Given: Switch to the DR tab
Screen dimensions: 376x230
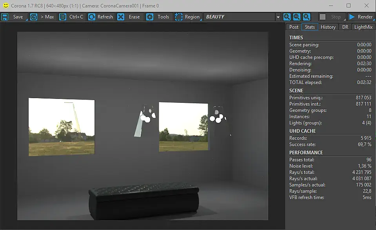Looking at the screenshot, I should 345,27.
